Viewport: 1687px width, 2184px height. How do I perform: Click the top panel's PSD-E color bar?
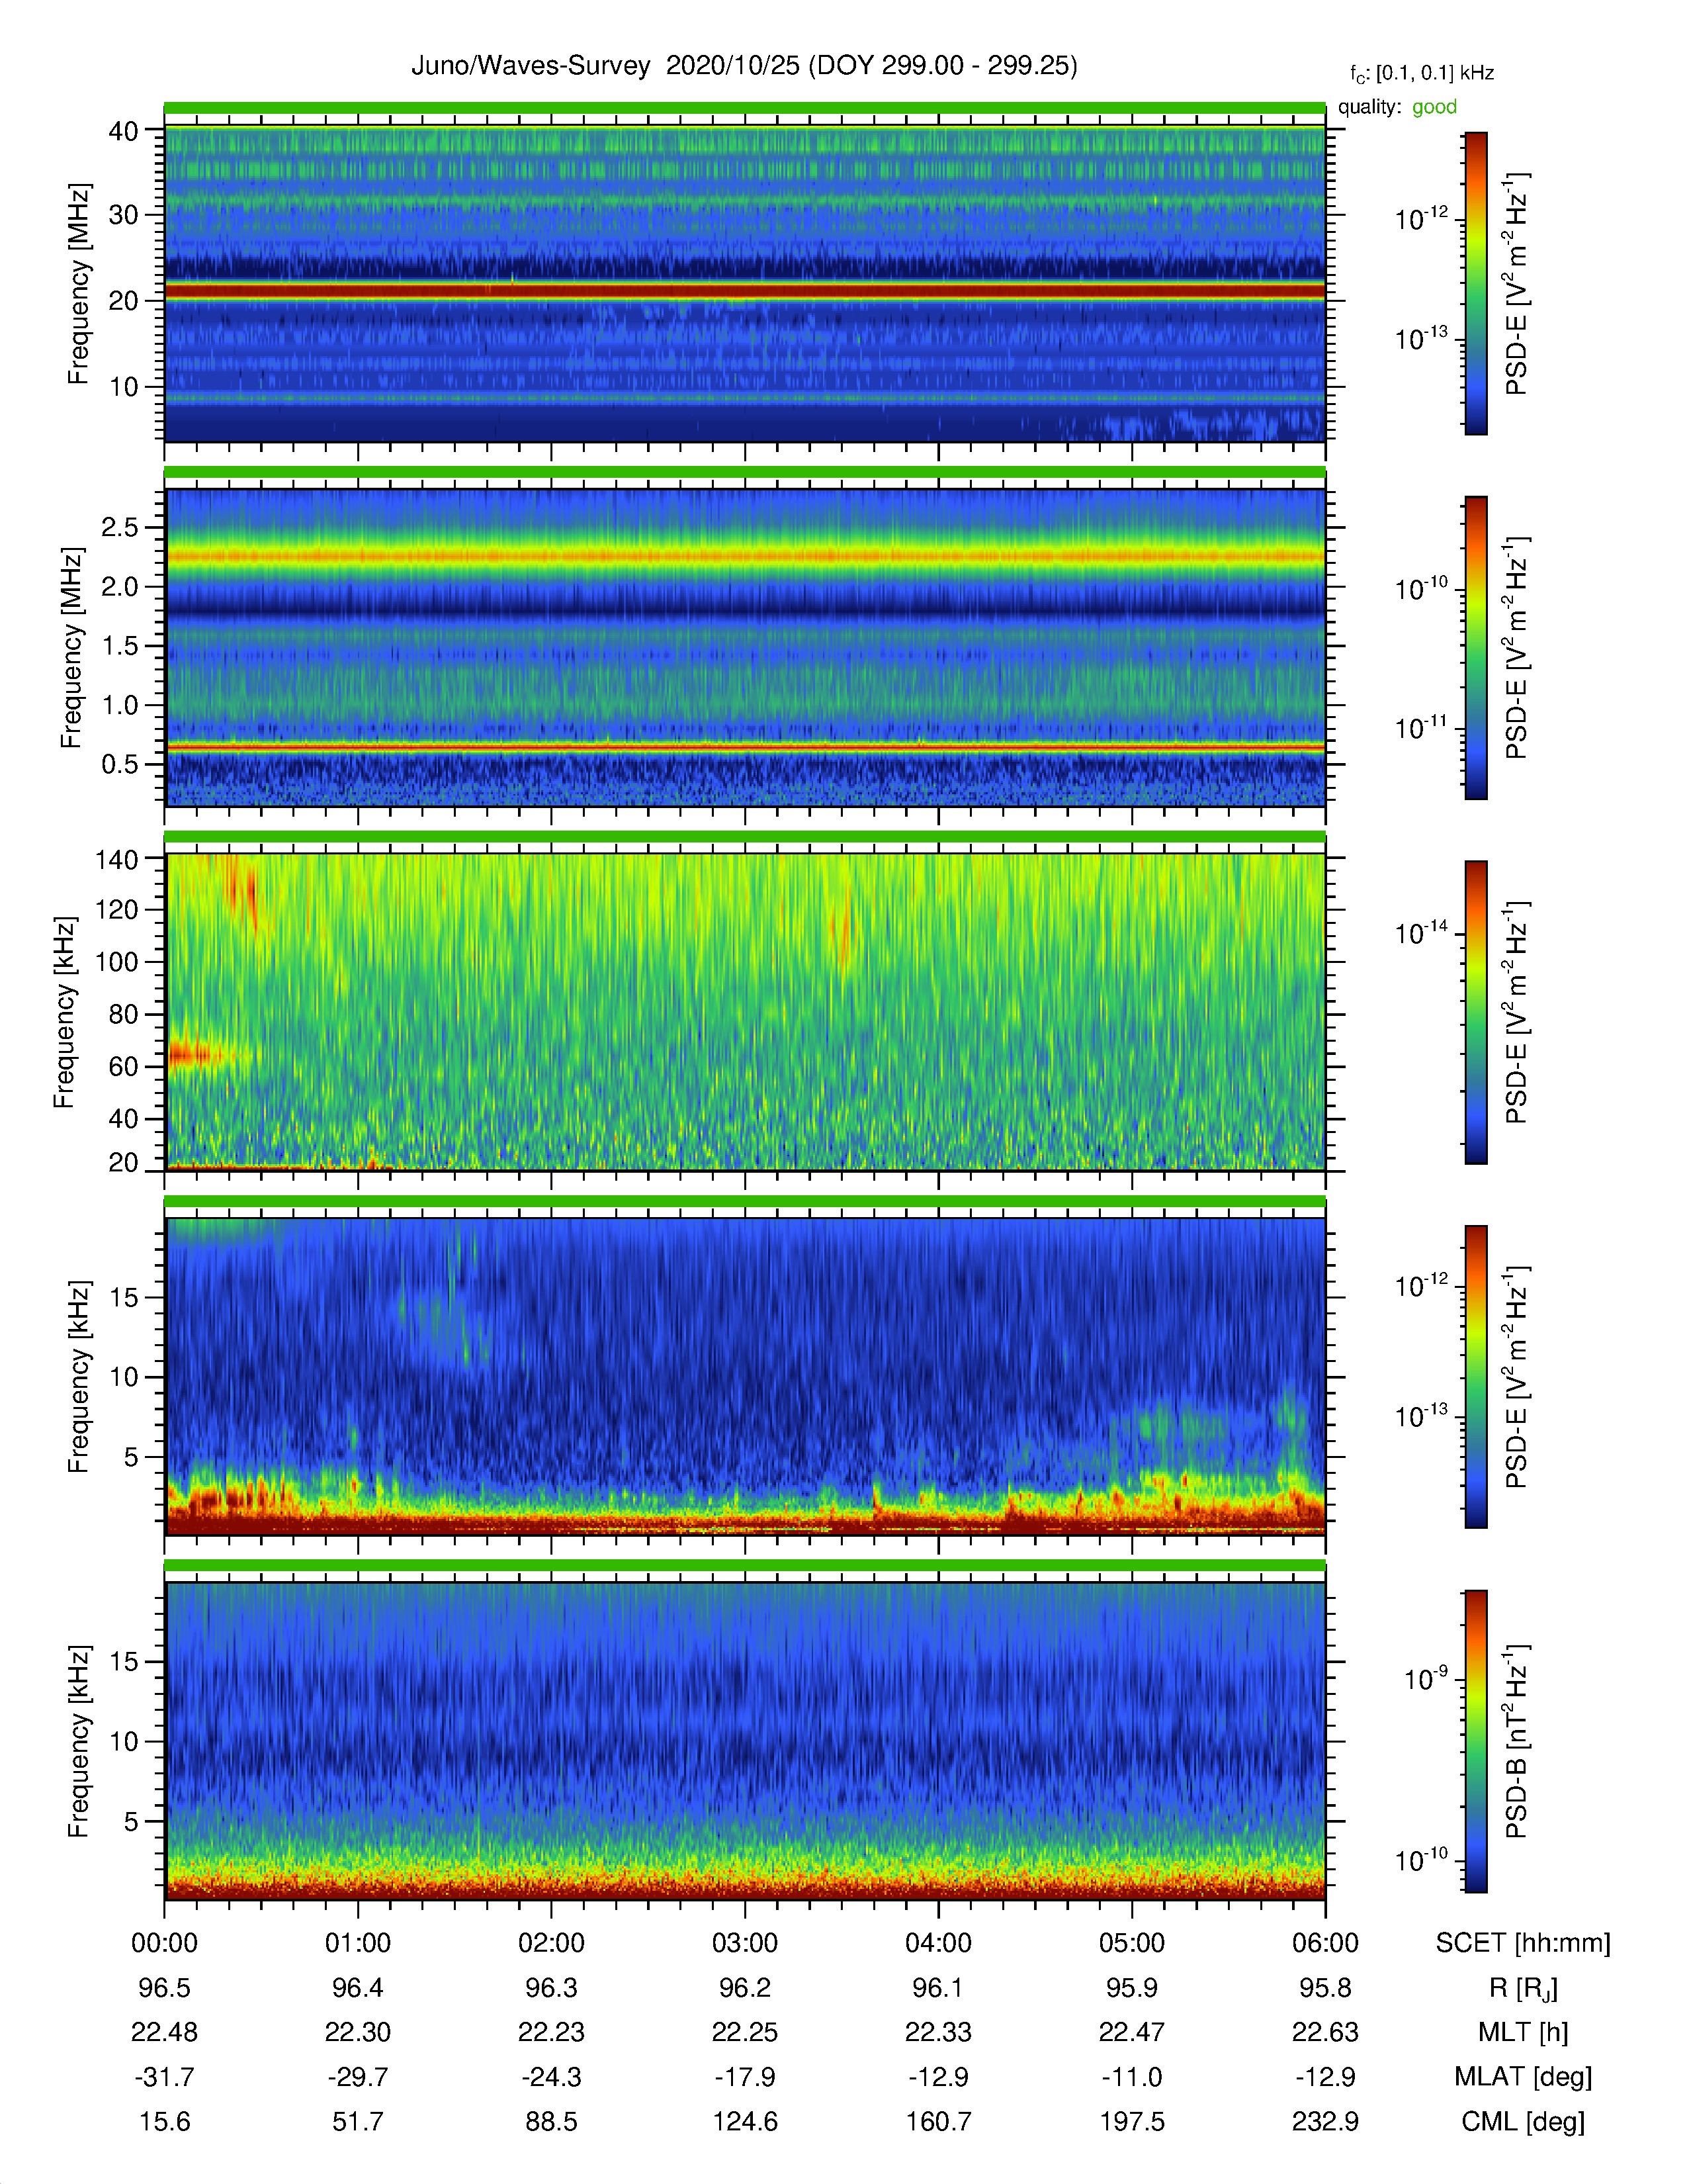1475,283
